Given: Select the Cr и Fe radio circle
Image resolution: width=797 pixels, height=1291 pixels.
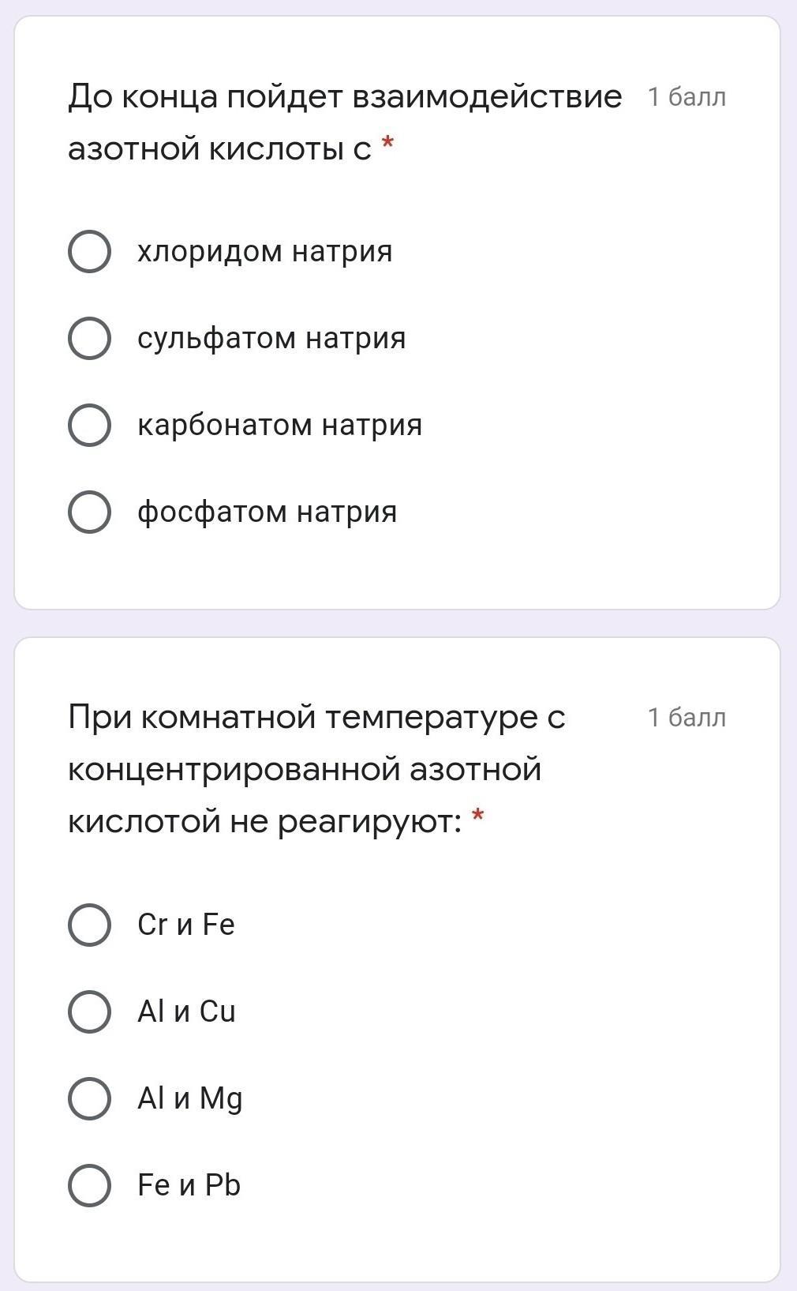Looking at the screenshot, I should pyautogui.click(x=89, y=925).
